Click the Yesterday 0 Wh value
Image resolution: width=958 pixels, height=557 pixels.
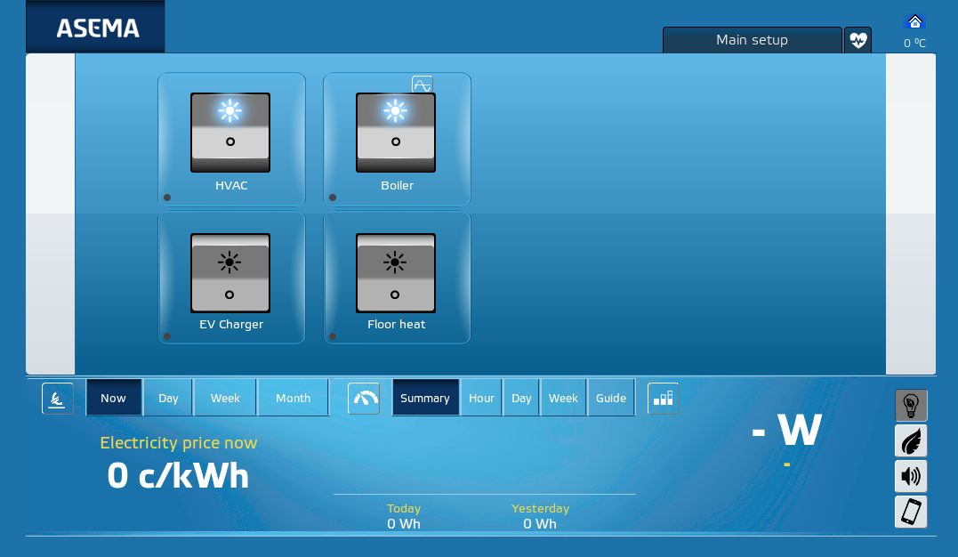point(540,524)
